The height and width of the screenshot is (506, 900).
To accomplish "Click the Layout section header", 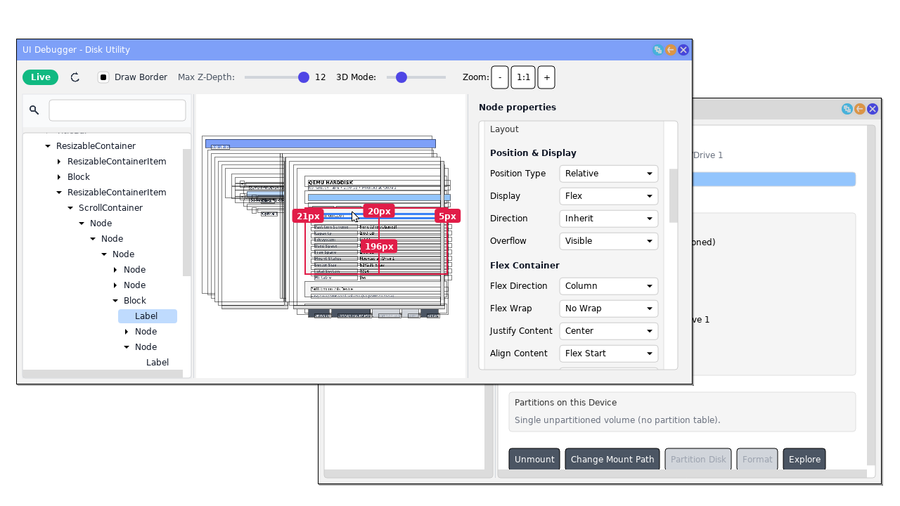I will tap(504, 129).
